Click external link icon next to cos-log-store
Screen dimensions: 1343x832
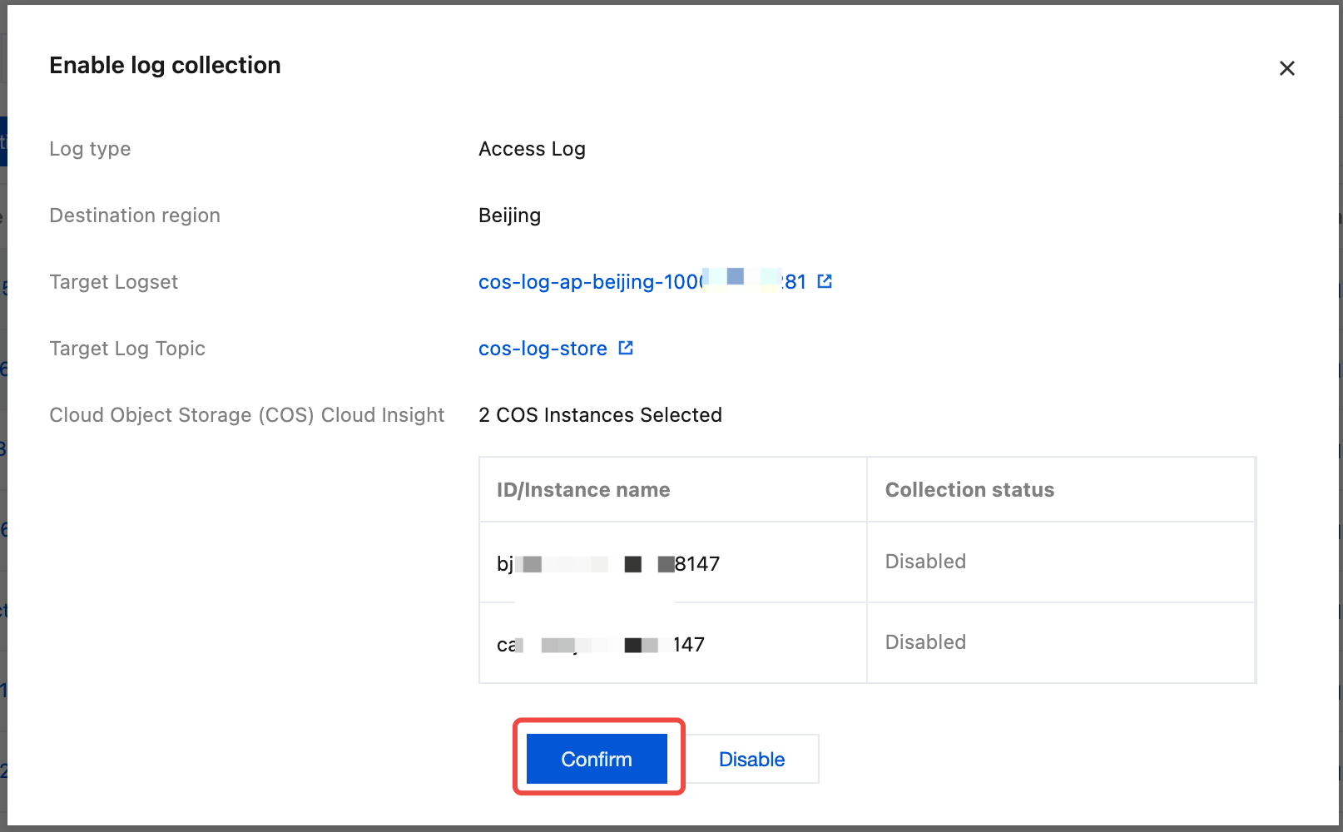(x=626, y=348)
